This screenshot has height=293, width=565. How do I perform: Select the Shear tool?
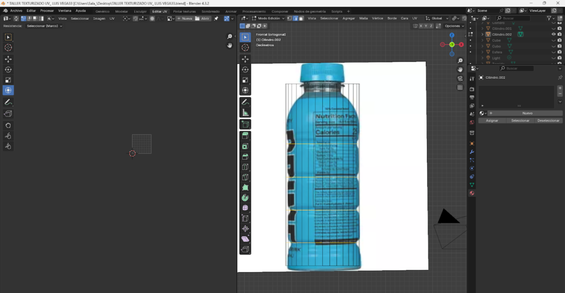coord(245,239)
